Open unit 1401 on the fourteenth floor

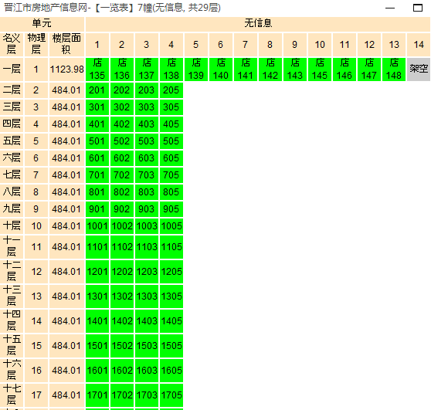pyautogui.click(x=97, y=321)
